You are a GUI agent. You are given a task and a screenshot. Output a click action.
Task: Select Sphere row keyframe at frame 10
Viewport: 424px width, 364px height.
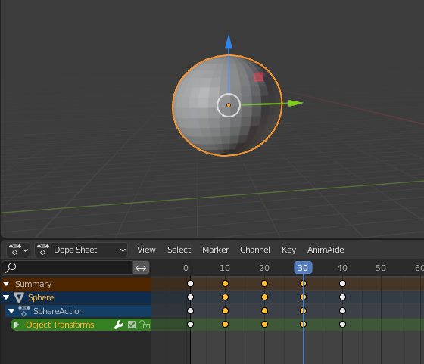click(225, 297)
